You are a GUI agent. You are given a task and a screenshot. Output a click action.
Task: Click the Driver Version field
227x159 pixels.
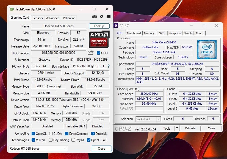click(70, 100)
